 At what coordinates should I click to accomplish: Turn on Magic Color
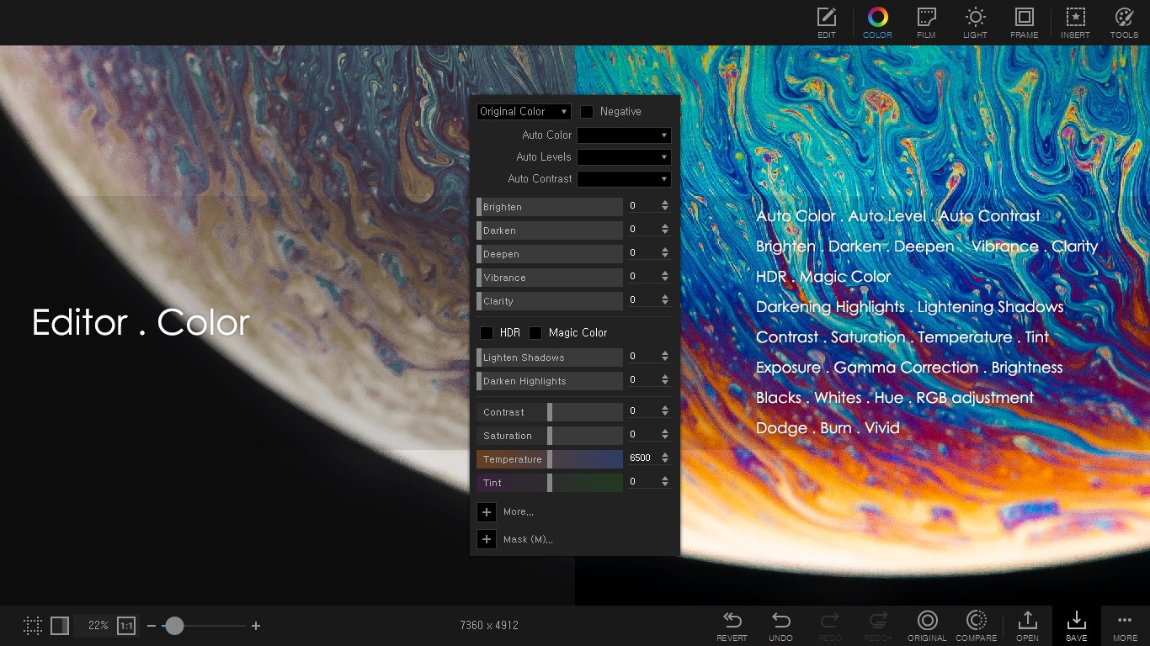536,332
